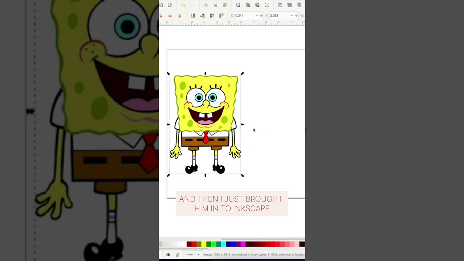Click the Import document icon
The height and width of the screenshot is (261, 464).
(x=161, y=5)
